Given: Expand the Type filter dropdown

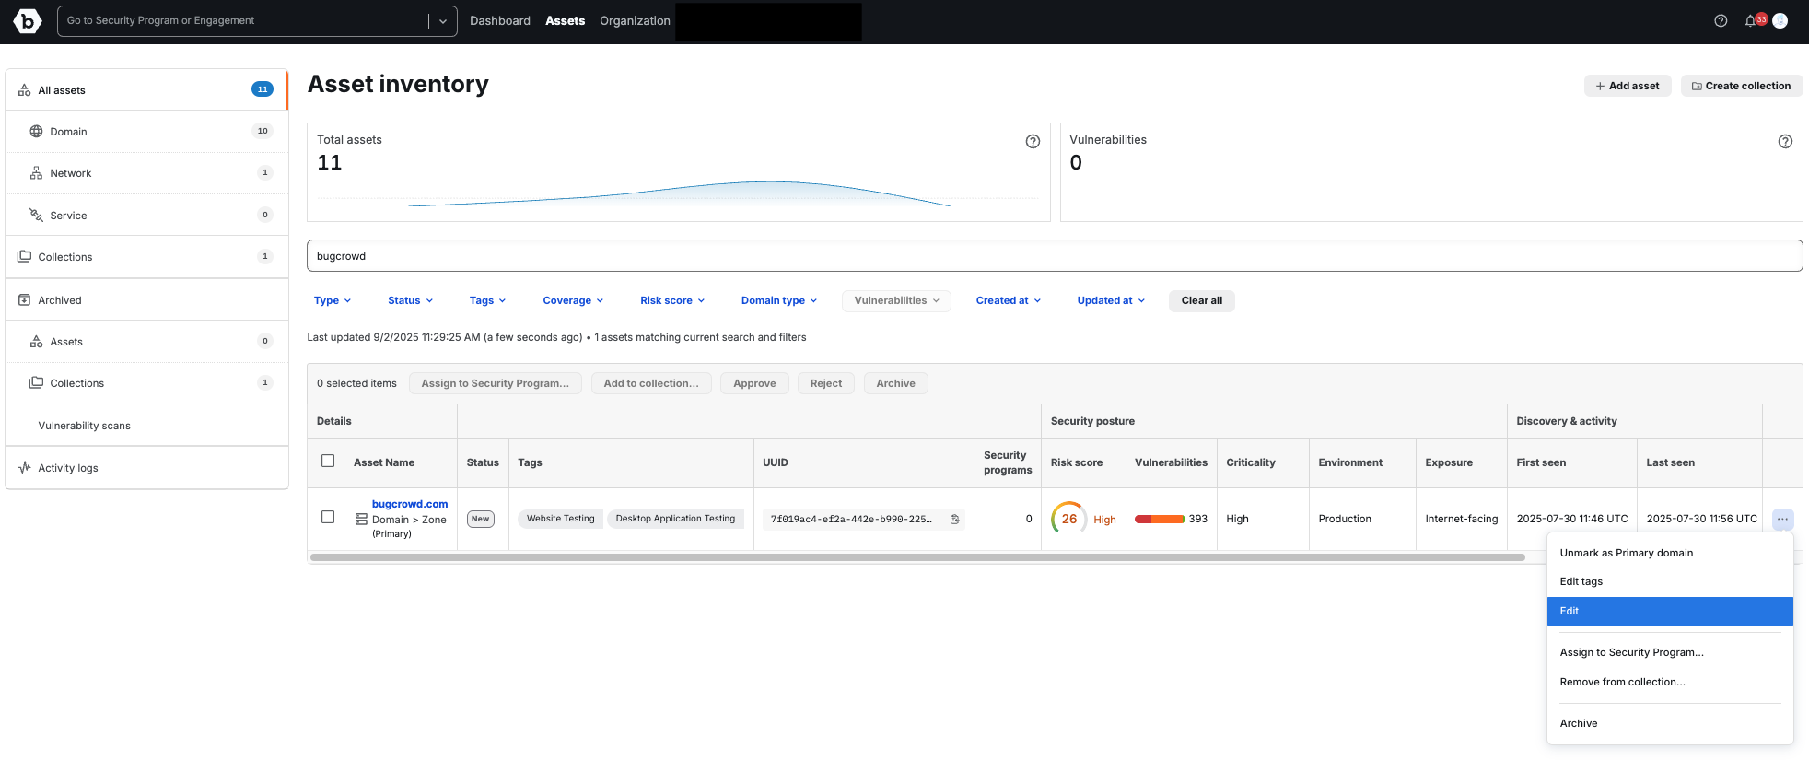Looking at the screenshot, I should point(333,300).
